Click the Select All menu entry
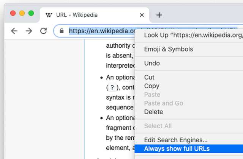243x159 pixels. click(x=158, y=126)
